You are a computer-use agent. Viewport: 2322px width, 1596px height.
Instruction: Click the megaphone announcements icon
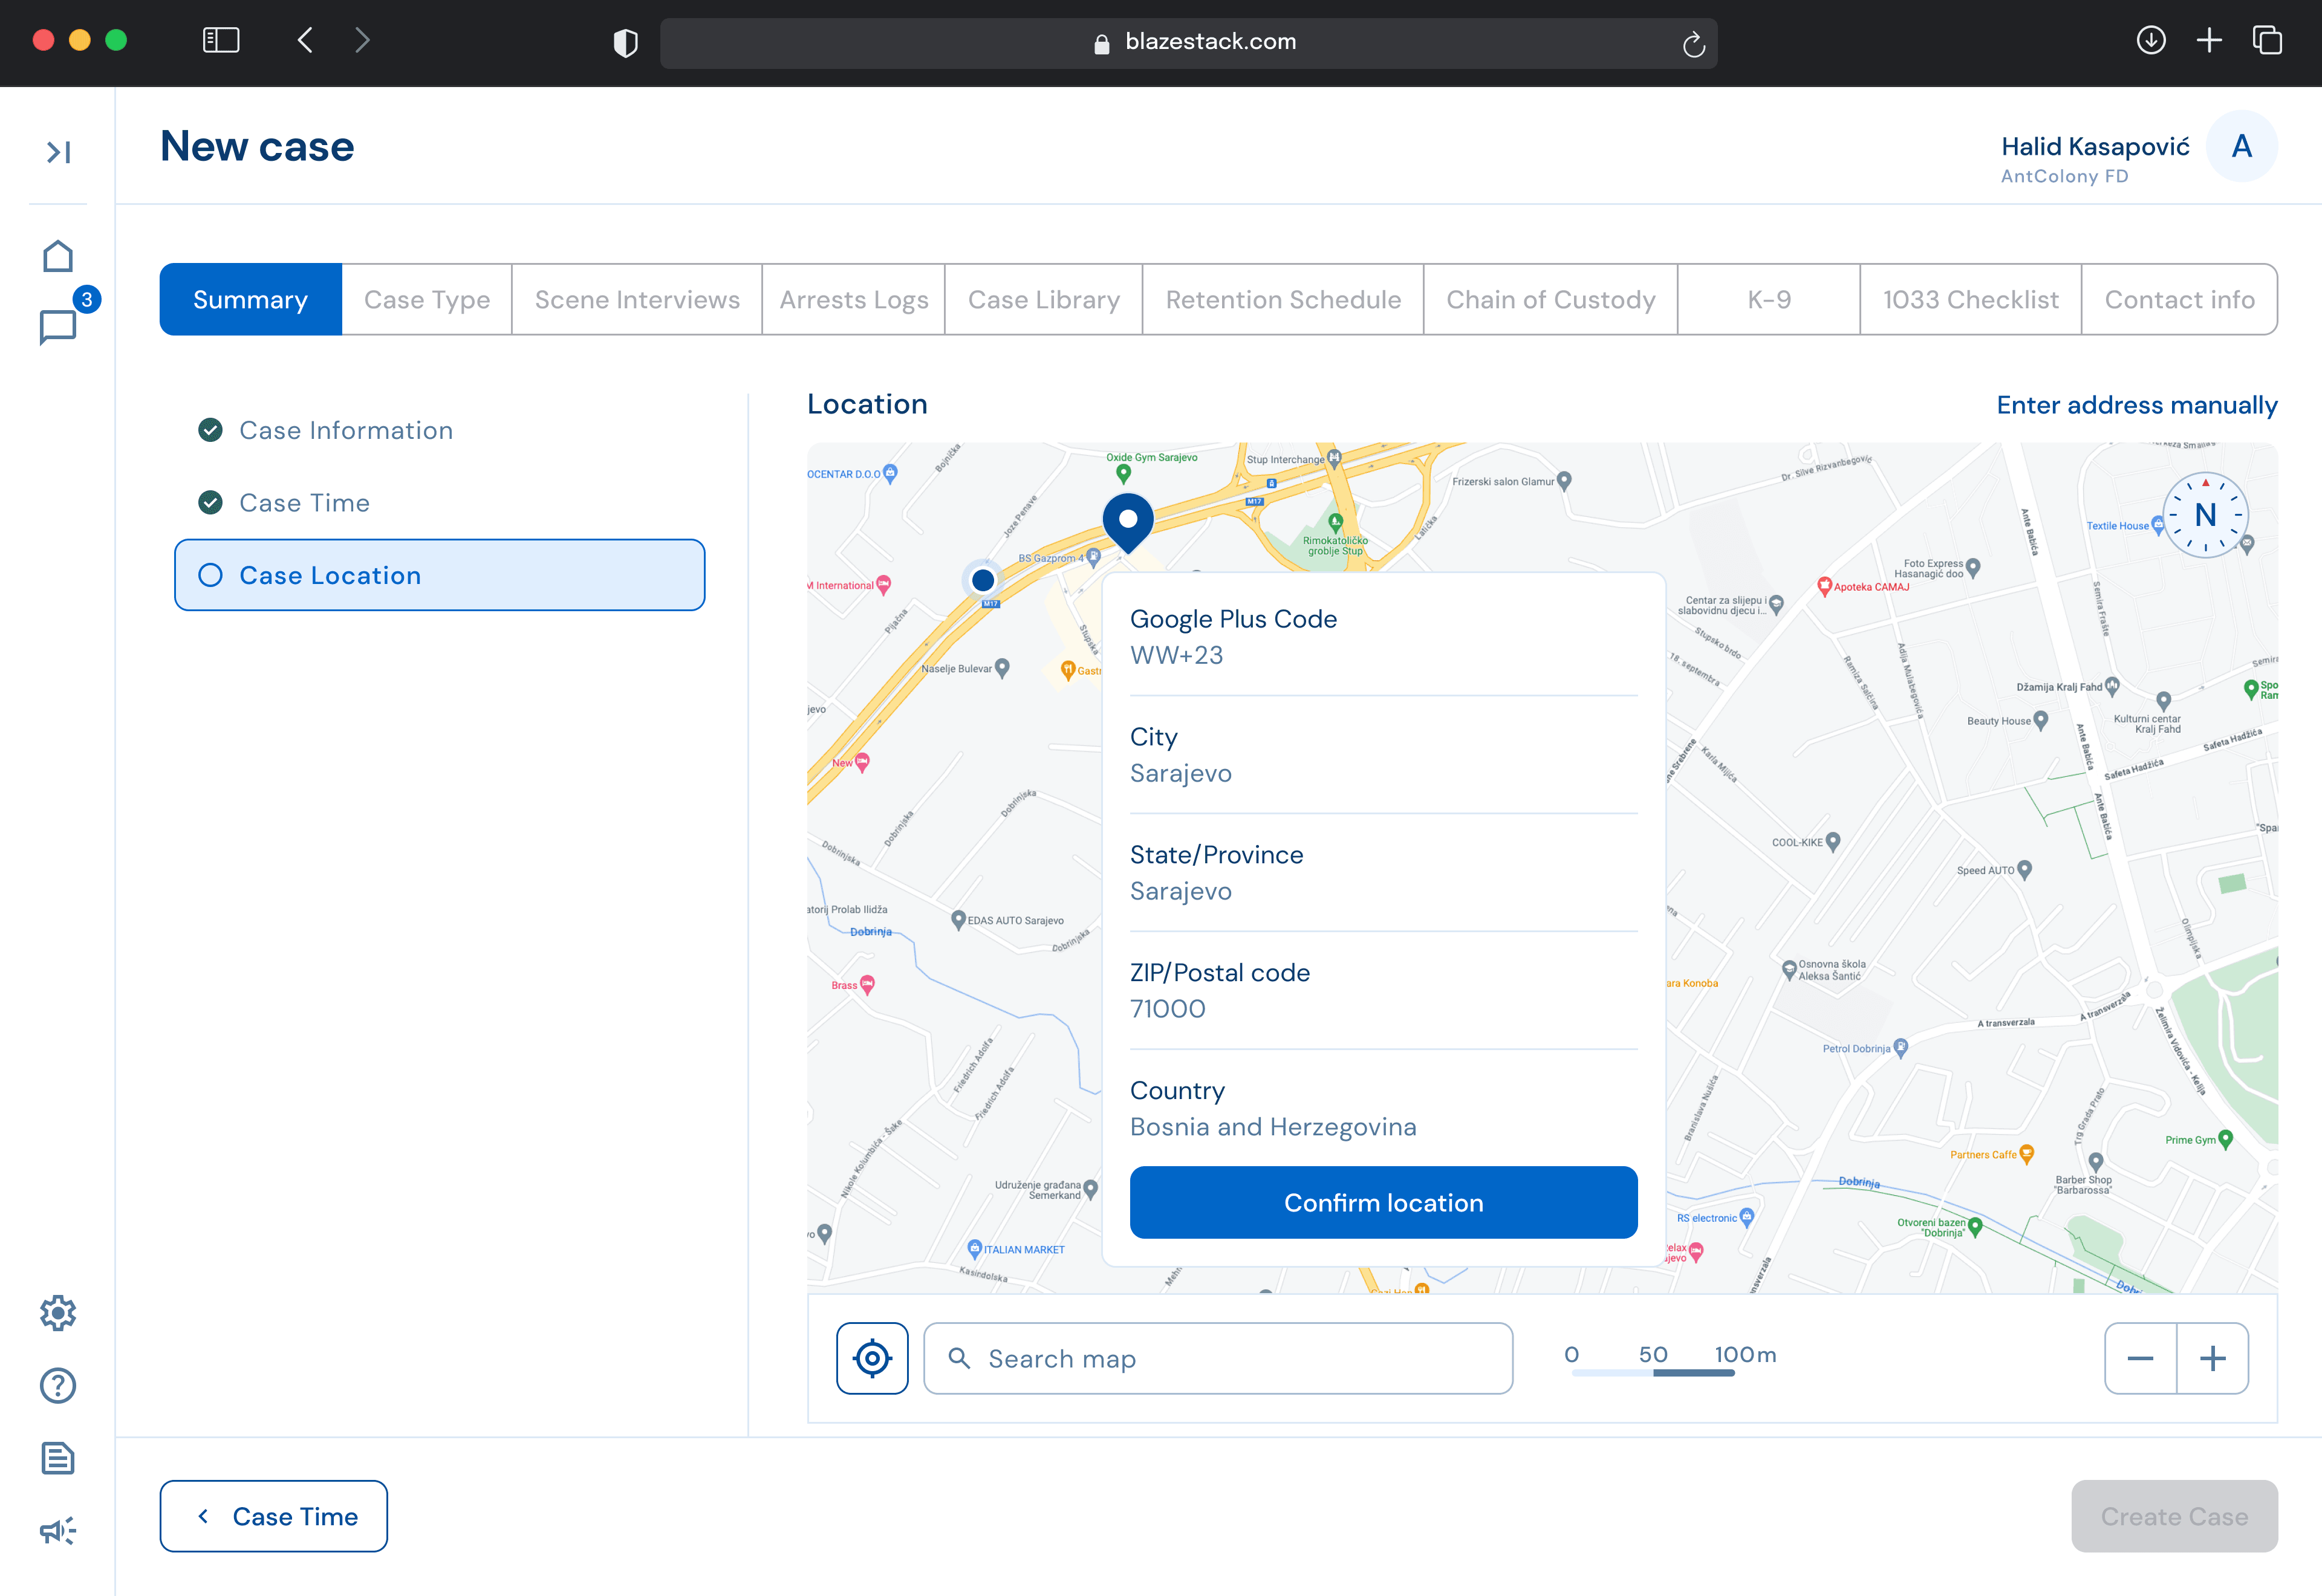[58, 1531]
